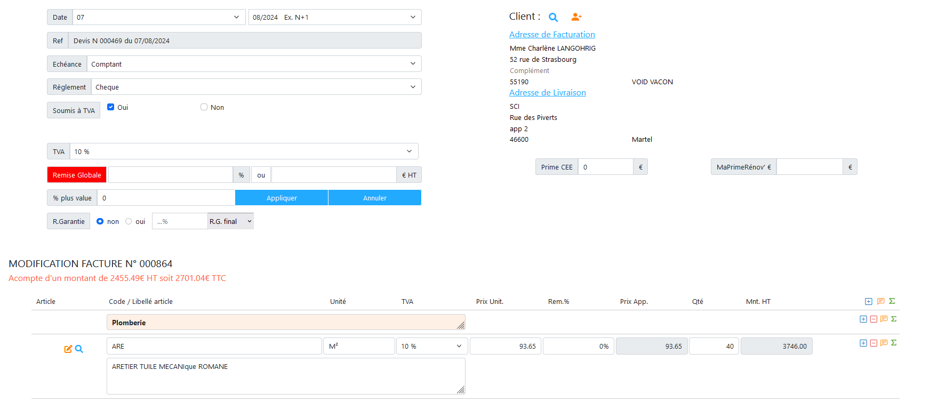930x402 pixels.
Task: Open the Date day dropdown showing 07
Action: point(159,17)
